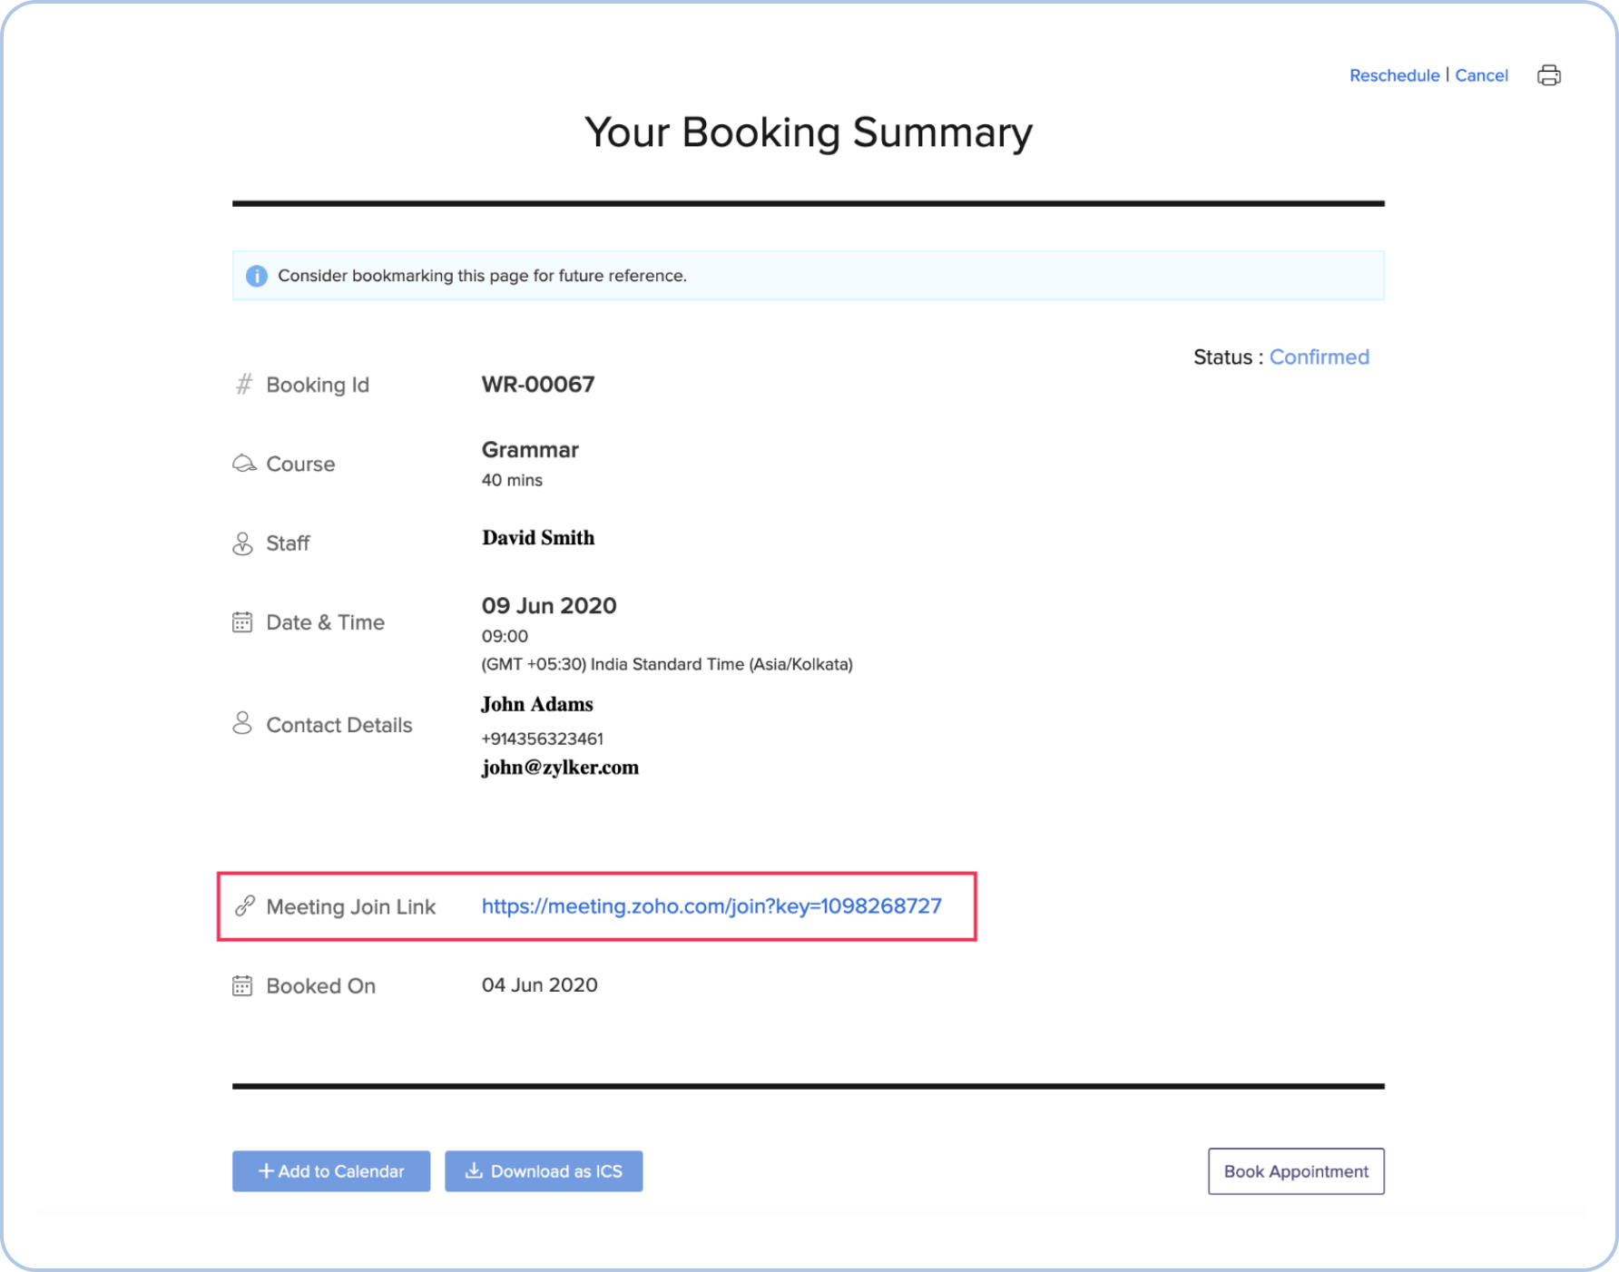Image resolution: width=1619 pixels, height=1272 pixels.
Task: Click the Staff person icon
Action: point(242,543)
